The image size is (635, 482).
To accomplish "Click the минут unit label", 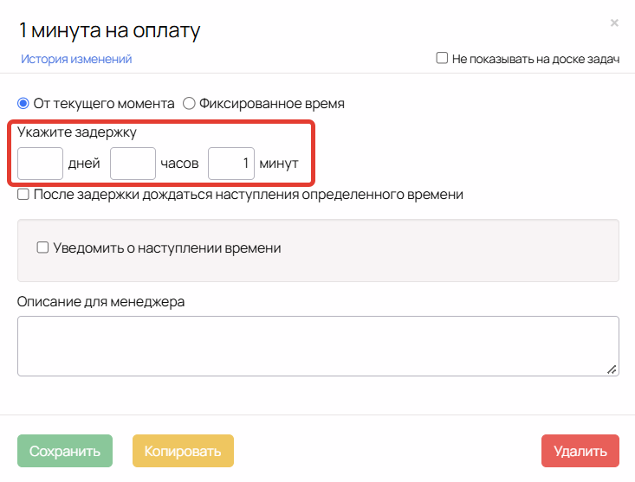I will coord(279,164).
